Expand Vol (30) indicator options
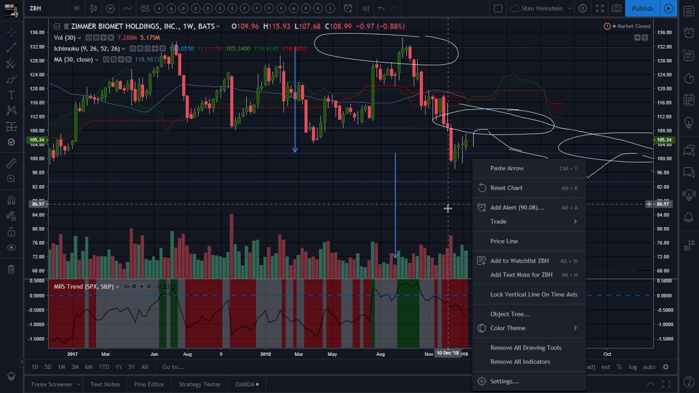 (79, 38)
